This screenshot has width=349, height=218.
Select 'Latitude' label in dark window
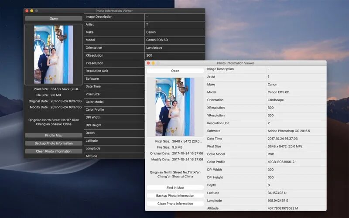coord(92,140)
